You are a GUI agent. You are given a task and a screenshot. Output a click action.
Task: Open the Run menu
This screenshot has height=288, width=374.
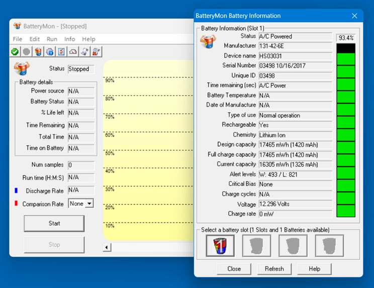(x=52, y=39)
